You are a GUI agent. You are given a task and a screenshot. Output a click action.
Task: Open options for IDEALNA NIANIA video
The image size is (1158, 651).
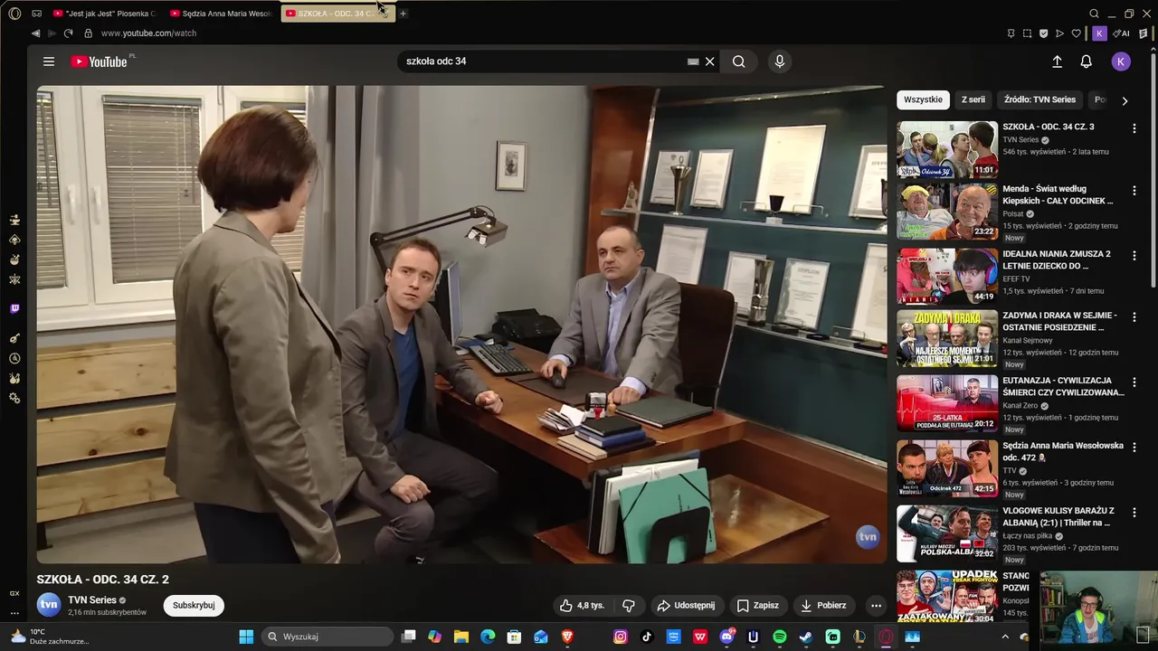click(x=1134, y=256)
